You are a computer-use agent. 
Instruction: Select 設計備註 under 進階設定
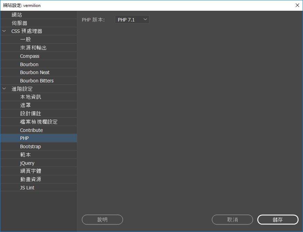(x=30, y=113)
